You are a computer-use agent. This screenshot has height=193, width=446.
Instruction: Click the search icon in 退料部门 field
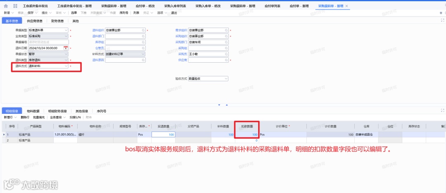[x=143, y=36]
